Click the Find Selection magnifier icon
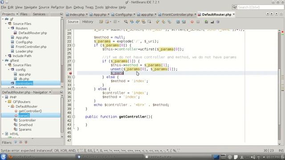 pos(126,22)
